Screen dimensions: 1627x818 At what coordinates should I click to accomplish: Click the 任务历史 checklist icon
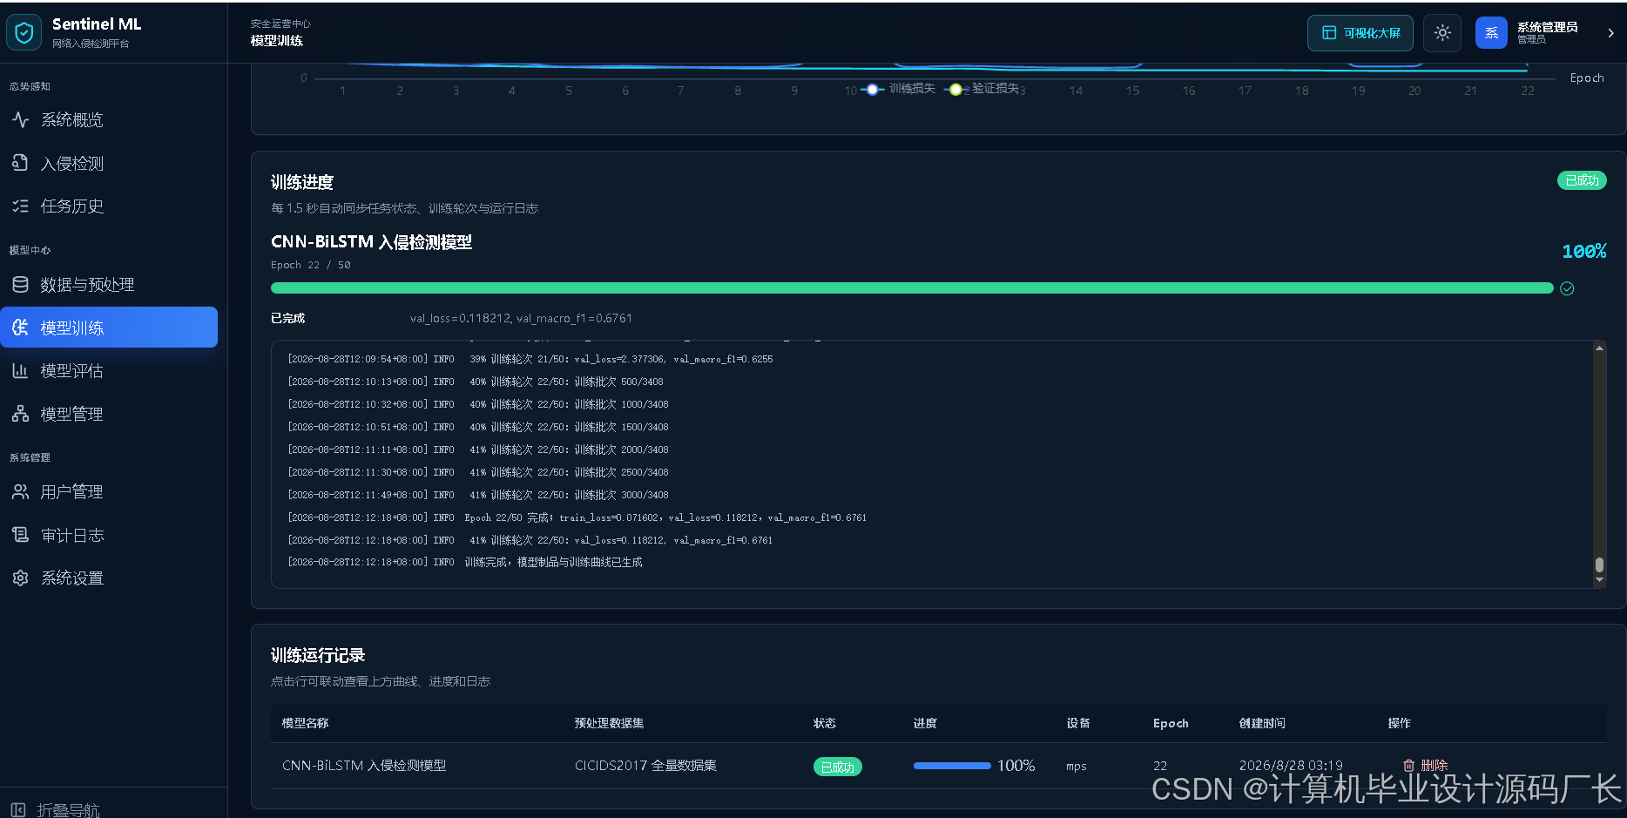(21, 206)
